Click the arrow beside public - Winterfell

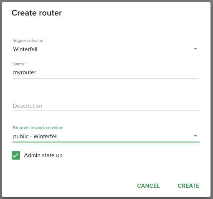195,136
